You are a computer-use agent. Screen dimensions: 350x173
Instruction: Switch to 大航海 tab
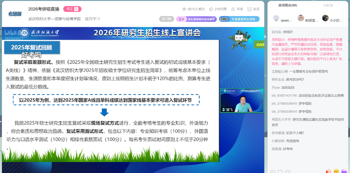pos(328,5)
